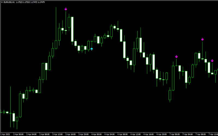Viewport: 218px width, 136px height.
Task: Click the 7 Apr 04:00 time label
Action: point(188,134)
